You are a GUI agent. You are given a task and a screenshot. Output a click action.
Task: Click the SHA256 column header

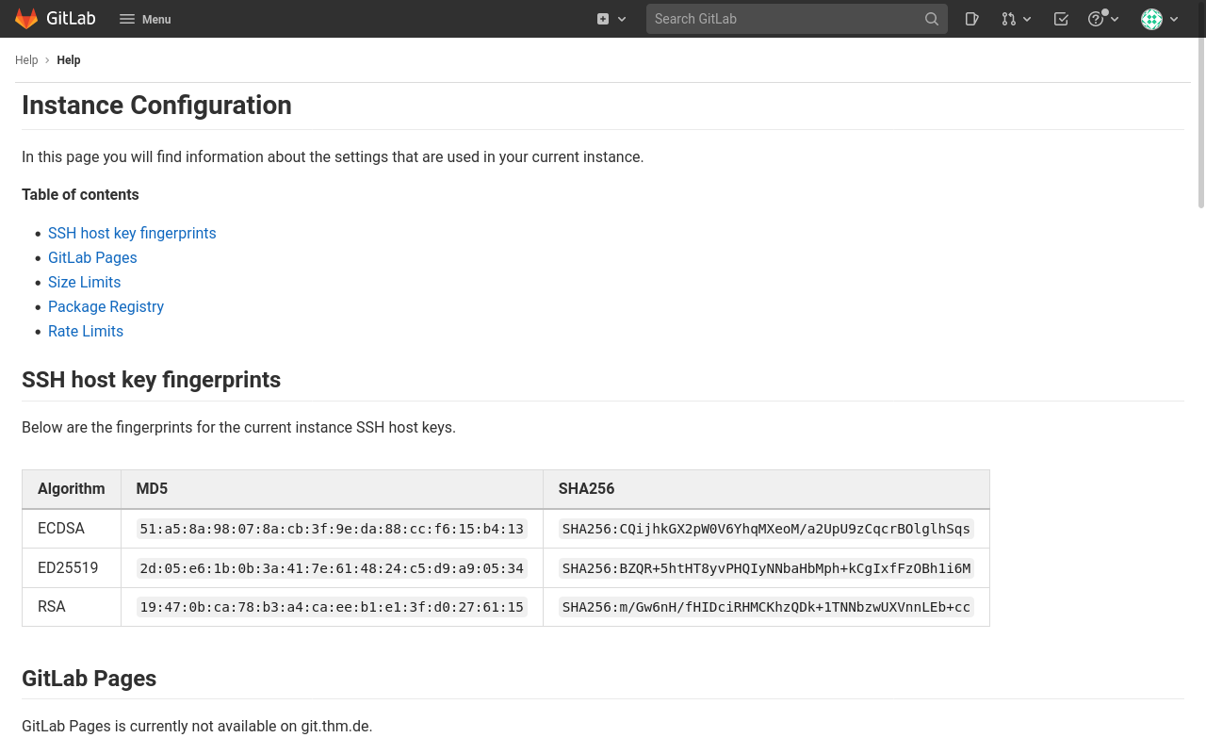click(766, 488)
